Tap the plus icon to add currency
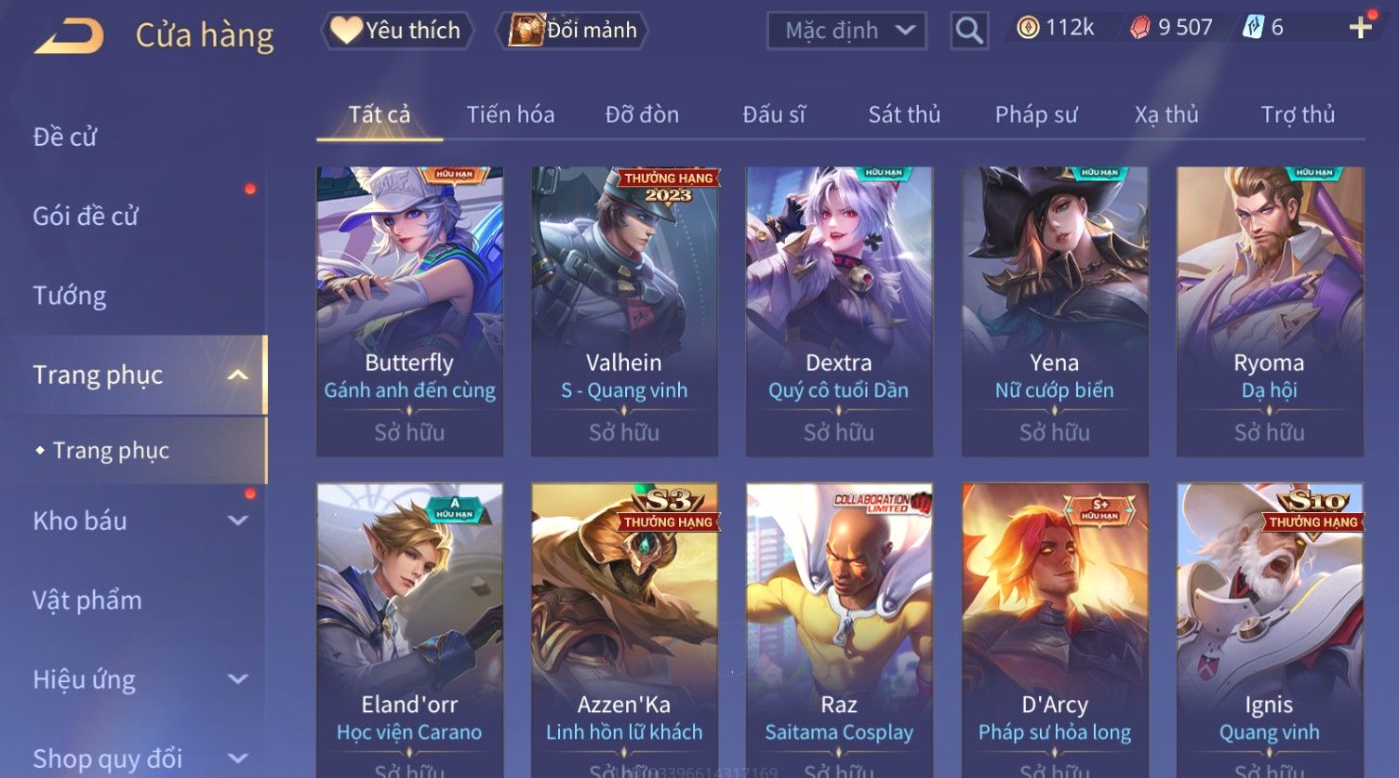 1360,28
